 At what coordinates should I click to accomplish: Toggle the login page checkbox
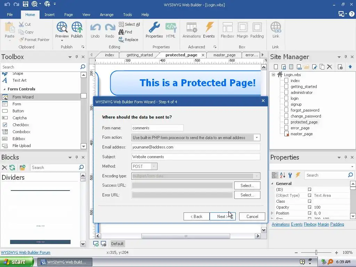point(286,98)
